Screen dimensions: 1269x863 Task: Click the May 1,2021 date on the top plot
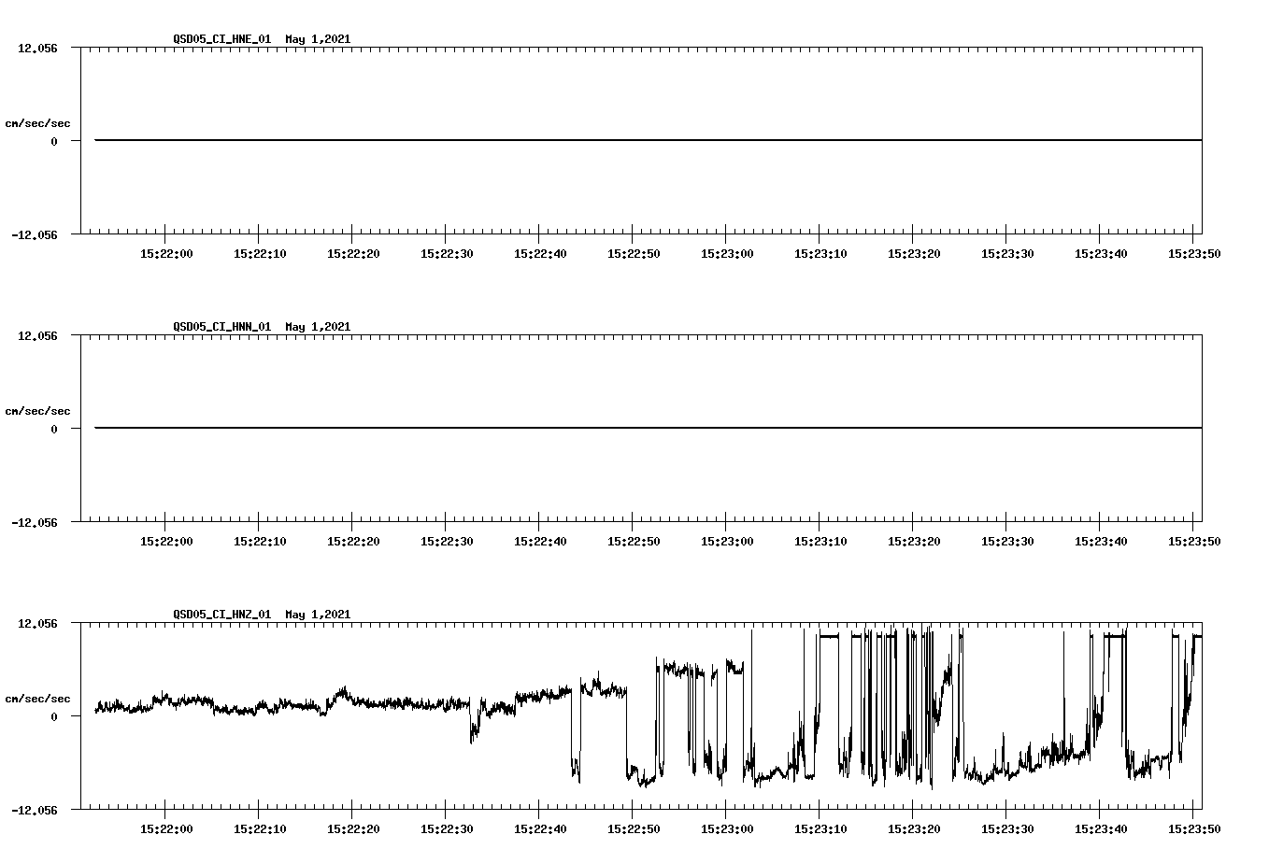tap(319, 39)
